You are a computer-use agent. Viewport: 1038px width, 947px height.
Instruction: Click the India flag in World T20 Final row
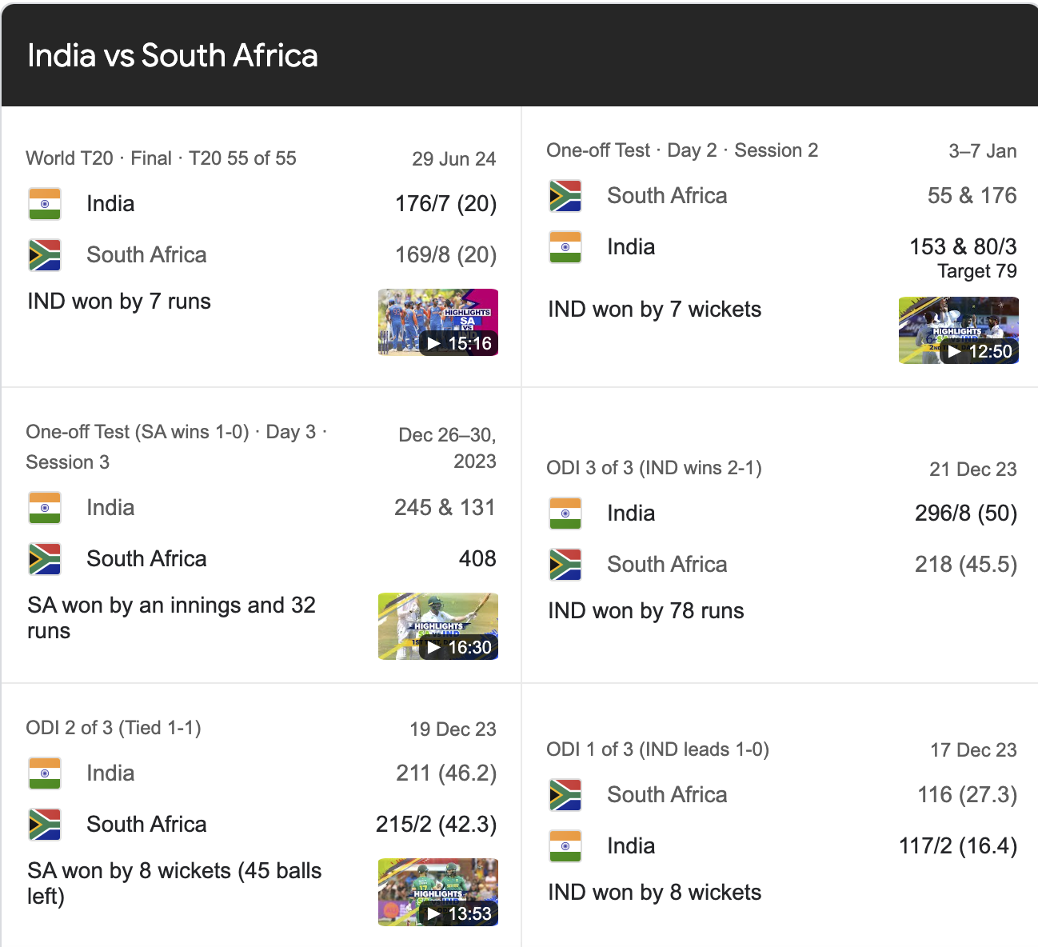[x=45, y=204]
